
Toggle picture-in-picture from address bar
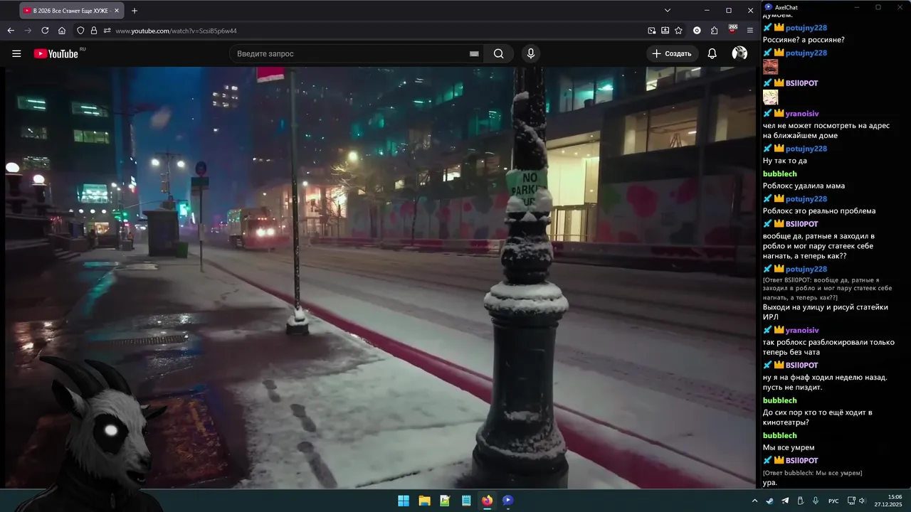(x=652, y=31)
